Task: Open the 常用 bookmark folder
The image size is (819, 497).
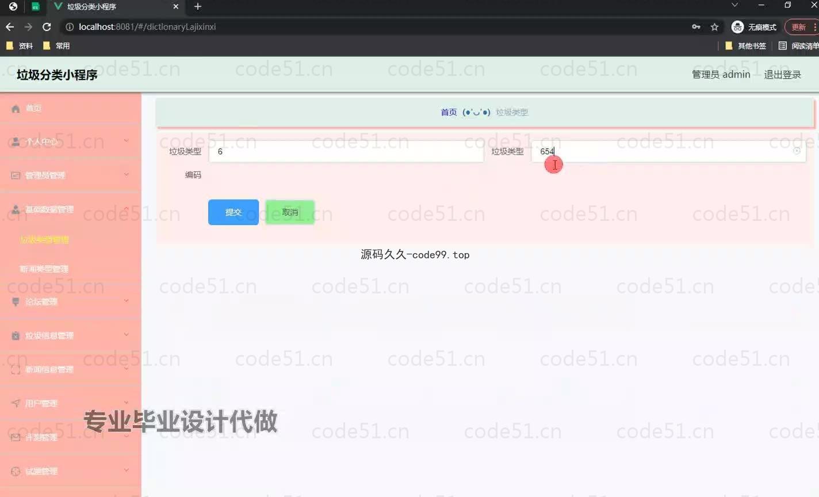Action: coord(56,46)
